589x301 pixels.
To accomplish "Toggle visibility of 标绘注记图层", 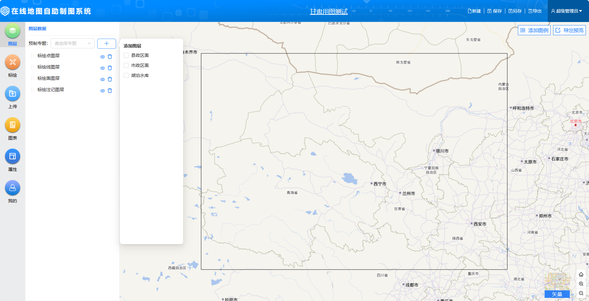I will 103,91.
